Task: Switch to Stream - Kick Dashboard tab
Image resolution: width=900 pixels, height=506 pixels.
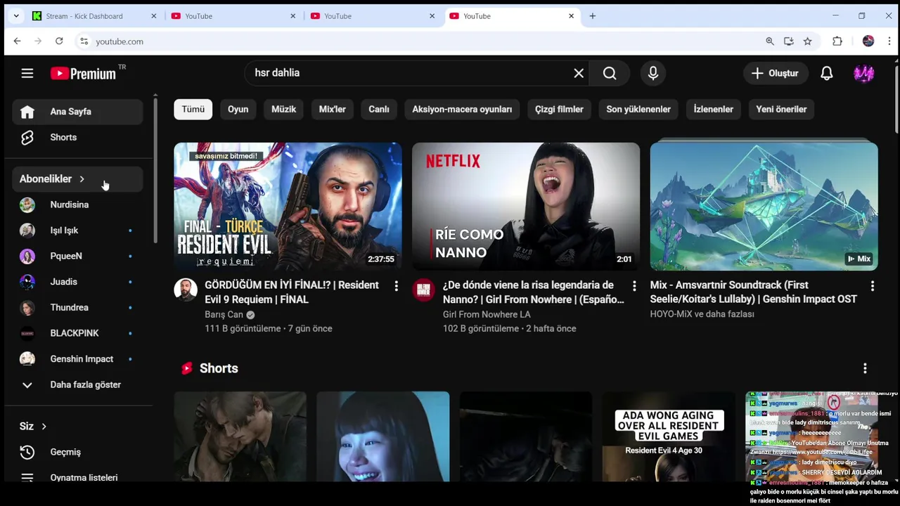Action: (95, 16)
